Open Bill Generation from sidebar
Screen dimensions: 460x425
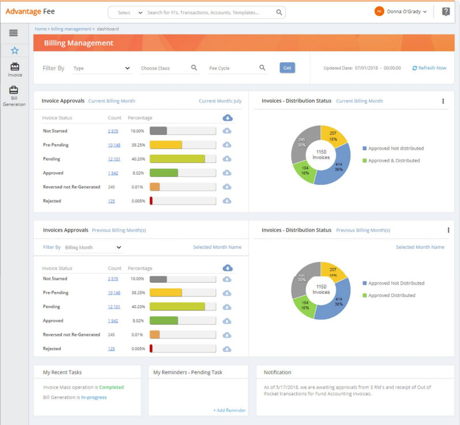[x=14, y=96]
